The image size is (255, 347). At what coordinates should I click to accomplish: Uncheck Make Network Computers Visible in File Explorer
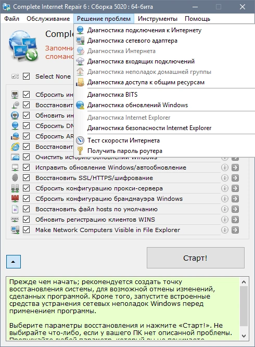pos(27,230)
